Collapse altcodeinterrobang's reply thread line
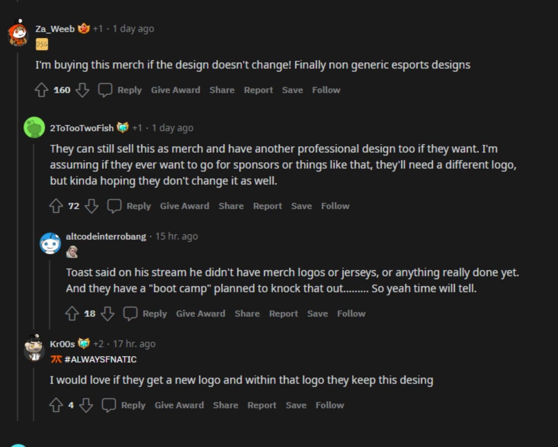This screenshot has width=558, height=447. click(50, 288)
